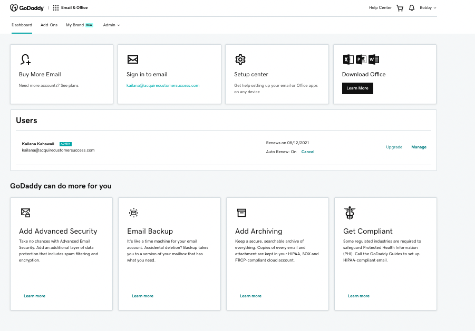Image resolution: width=475 pixels, height=331 pixels.
Task: Click 'Need more accounts? See plans' text
Action: coord(49,86)
